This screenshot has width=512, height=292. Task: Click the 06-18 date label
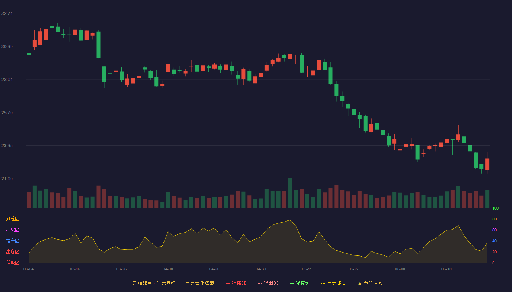click(x=447, y=269)
